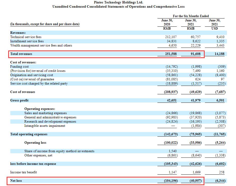Select the 1,540 equity method income value
Image resolution: width=236 pixels, height=186 pixels.
point(173,151)
